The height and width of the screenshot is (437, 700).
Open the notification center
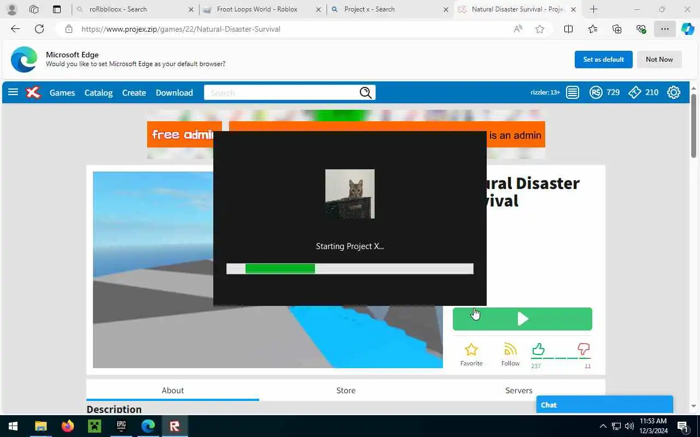(682, 426)
